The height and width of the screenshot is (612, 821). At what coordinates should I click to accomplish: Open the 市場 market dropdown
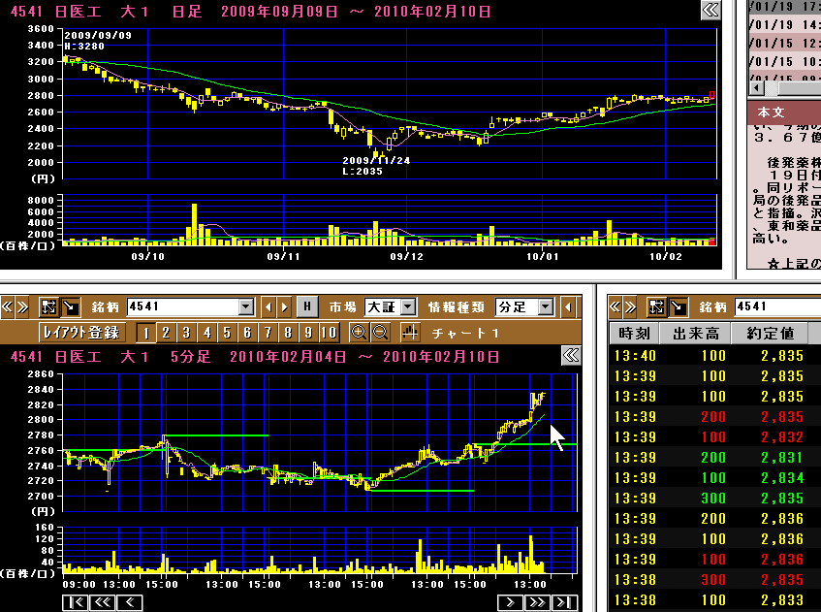(408, 307)
